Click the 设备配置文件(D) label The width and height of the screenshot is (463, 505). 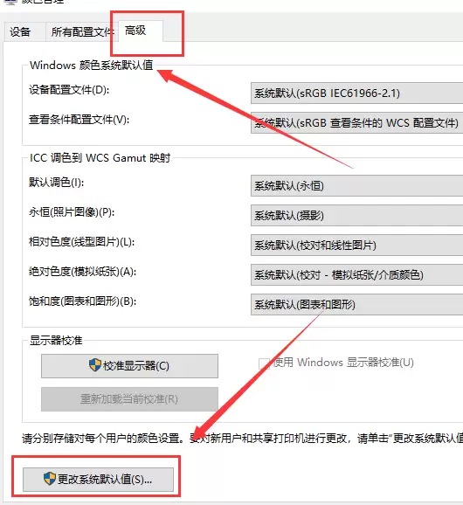tap(69, 89)
